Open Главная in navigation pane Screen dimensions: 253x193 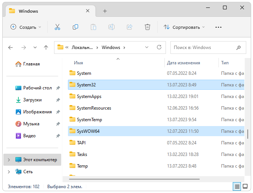tap(31, 64)
